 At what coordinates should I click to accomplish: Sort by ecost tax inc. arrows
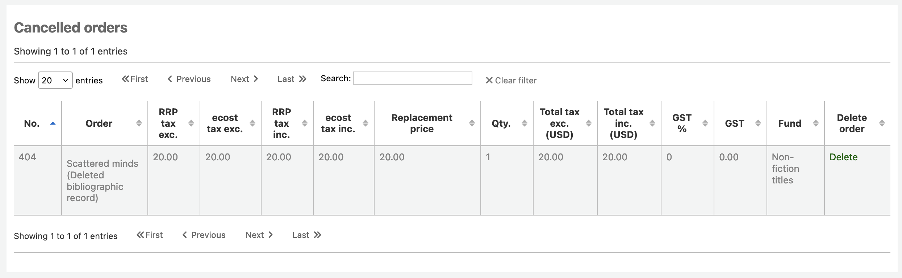point(365,123)
